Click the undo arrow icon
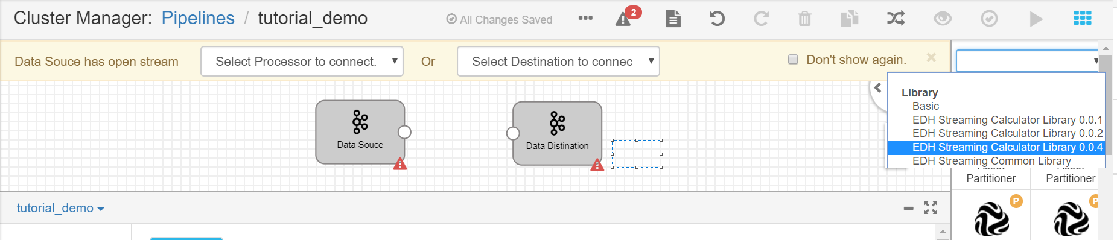The image size is (1117, 240). click(x=717, y=19)
